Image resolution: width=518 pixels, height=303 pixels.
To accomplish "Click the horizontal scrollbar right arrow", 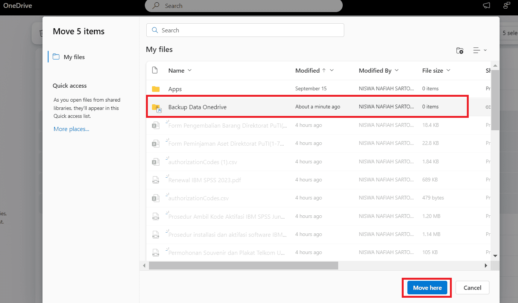I will click(x=486, y=265).
